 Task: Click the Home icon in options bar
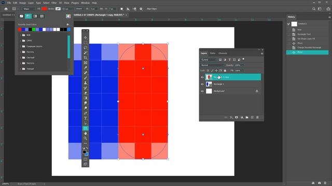click(6, 9)
